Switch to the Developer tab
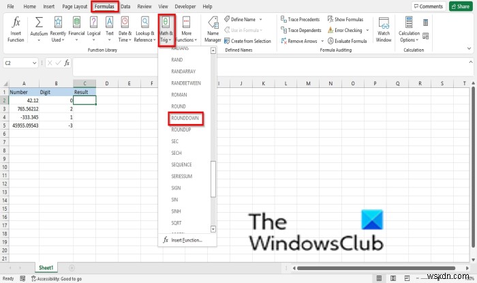Image resolution: width=477 pixels, height=283 pixels. pos(185,6)
